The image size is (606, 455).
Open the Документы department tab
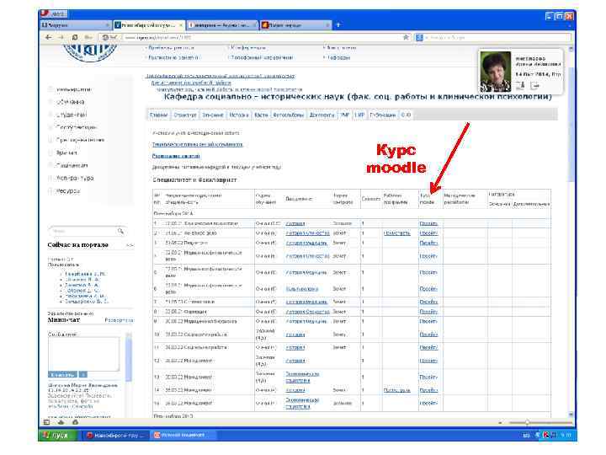322,115
